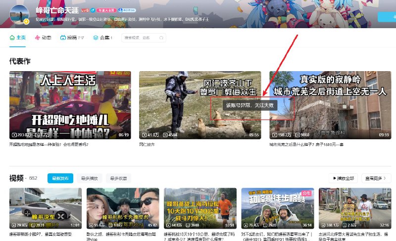This screenshot has width=396, height=241.
Task: Select the 最多收藏 sort filter
Action: pos(118,178)
